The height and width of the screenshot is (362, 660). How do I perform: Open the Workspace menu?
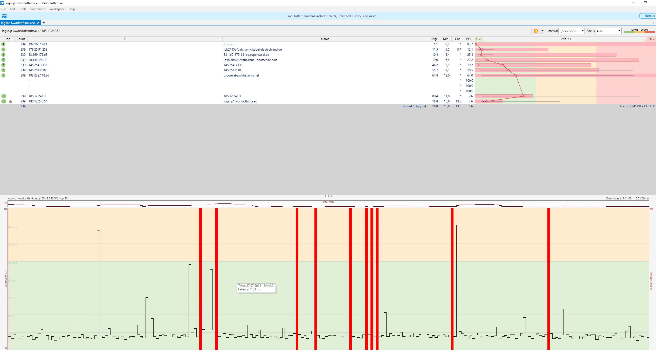[x=57, y=9]
